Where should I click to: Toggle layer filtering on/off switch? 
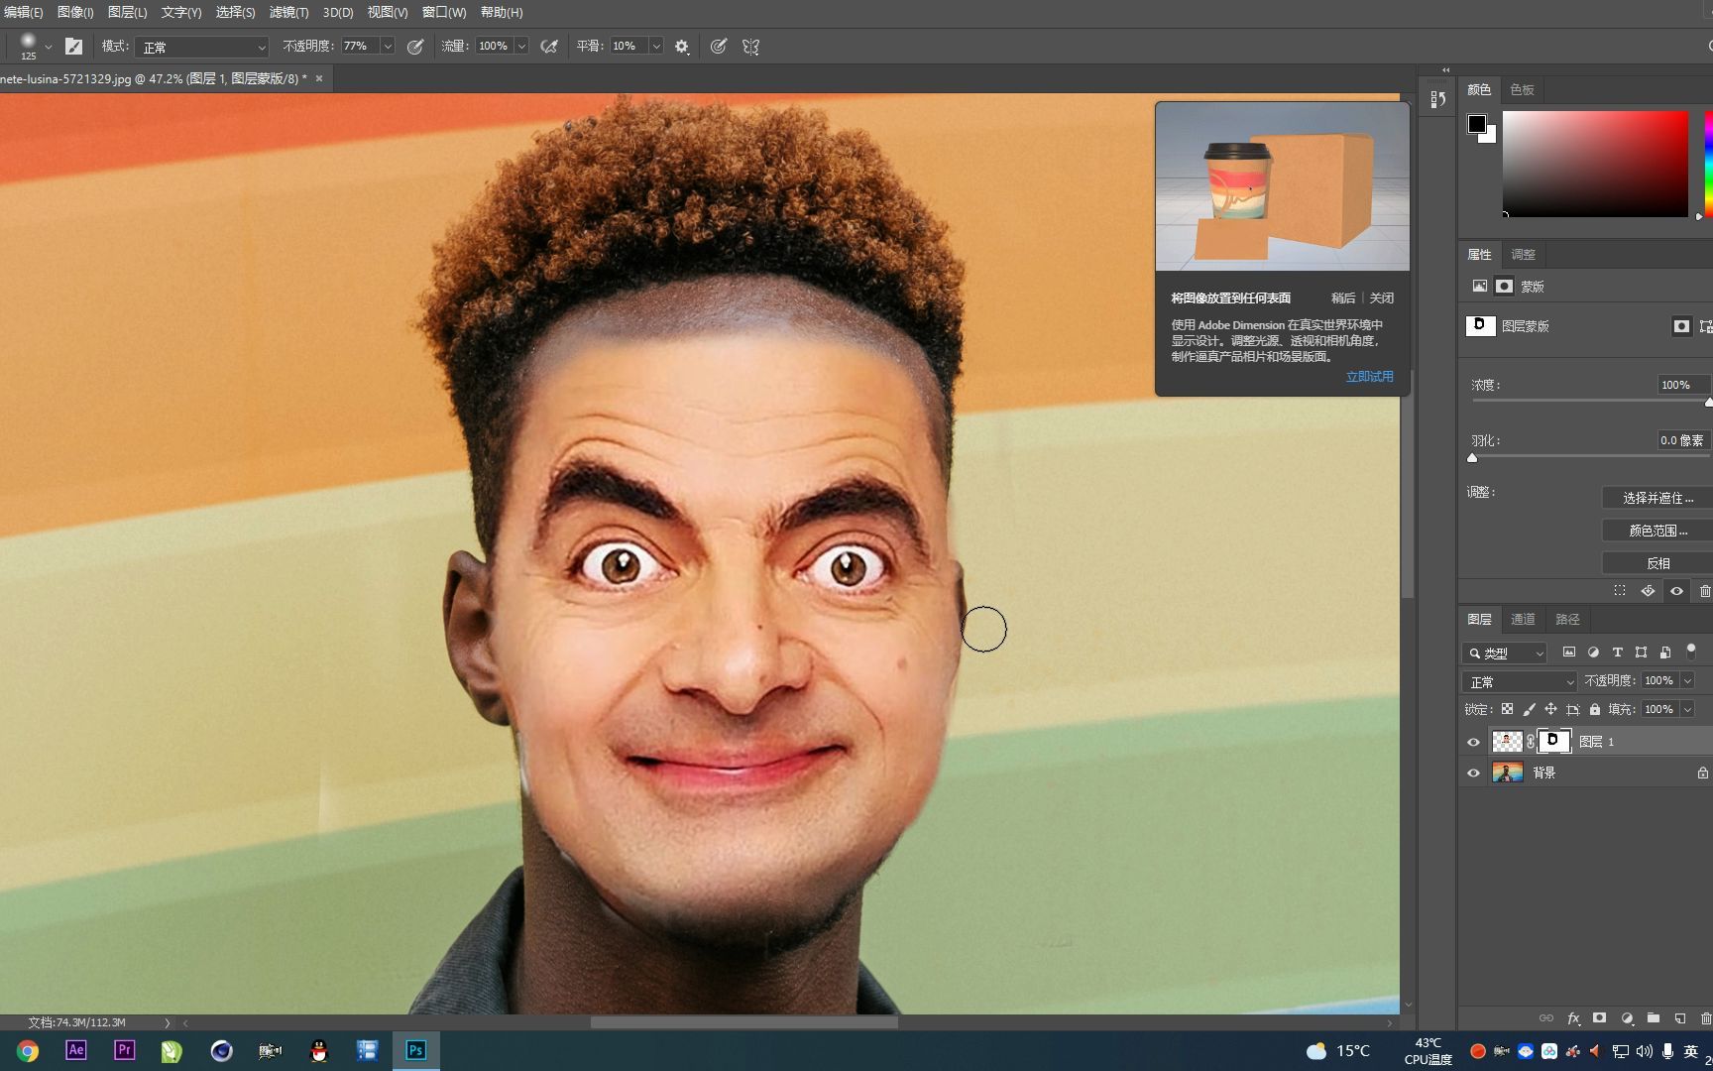pyautogui.click(x=1691, y=651)
